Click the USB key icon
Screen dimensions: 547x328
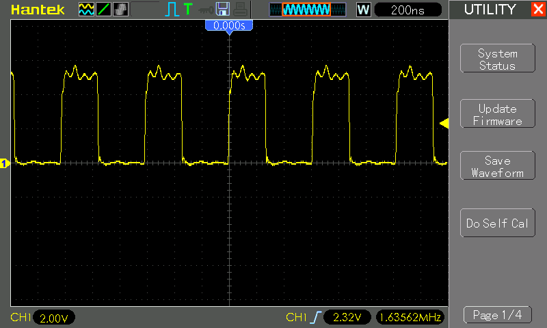pyautogui.click(x=205, y=10)
